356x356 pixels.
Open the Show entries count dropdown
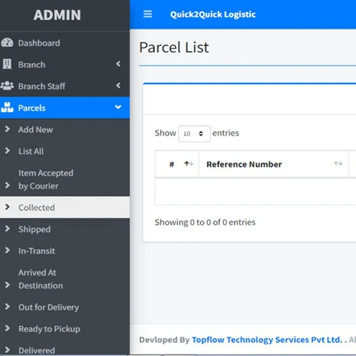(x=194, y=134)
